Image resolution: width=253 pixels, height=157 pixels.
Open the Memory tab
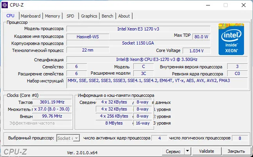[52, 16]
